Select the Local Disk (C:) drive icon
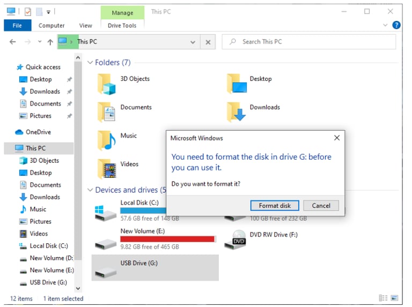412x307 pixels. tap(105, 213)
